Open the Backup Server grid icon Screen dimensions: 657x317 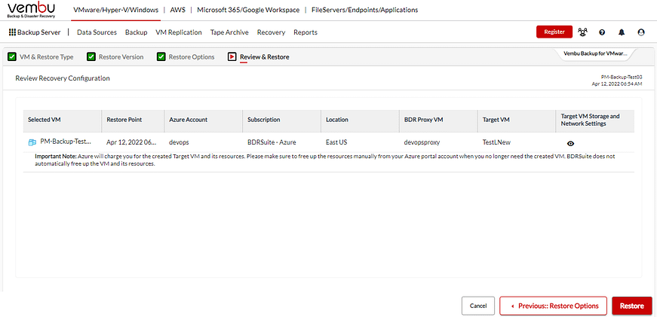tap(12, 32)
